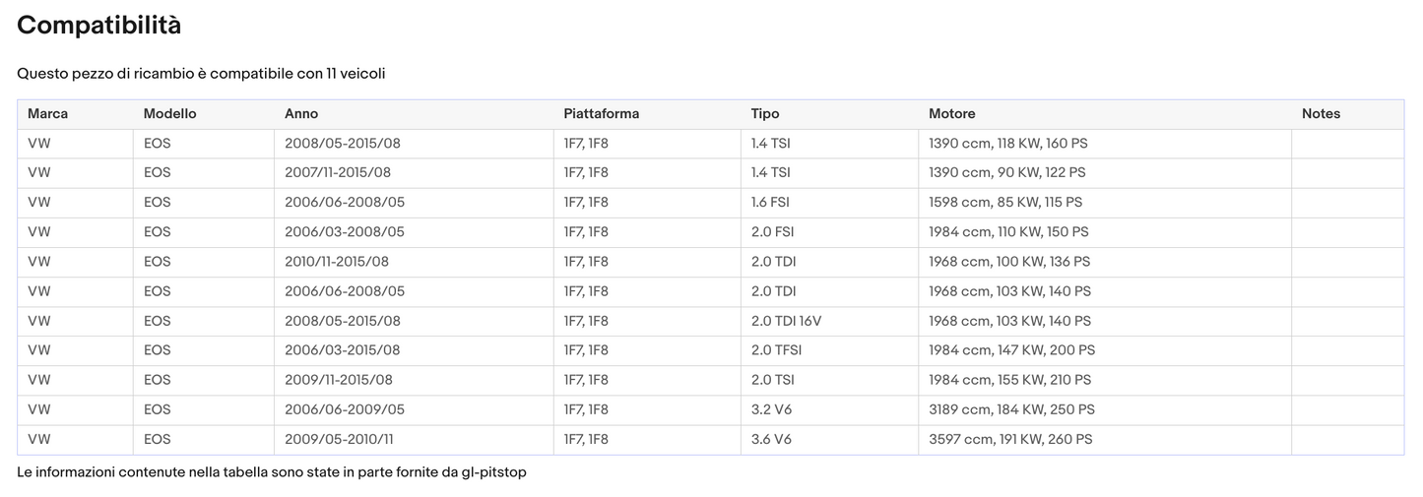Select the Tipo column header
Screen dimensions: 1423x497
point(764,114)
